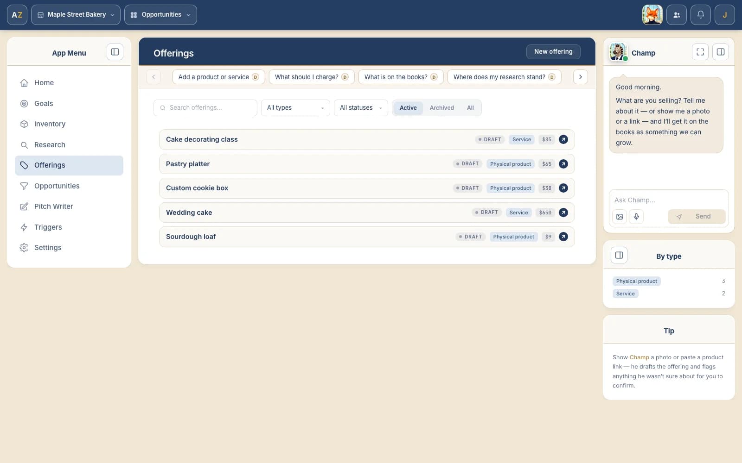This screenshot has width=742, height=463.
Task: Expand Champ chat to fullscreen
Action: click(x=700, y=52)
